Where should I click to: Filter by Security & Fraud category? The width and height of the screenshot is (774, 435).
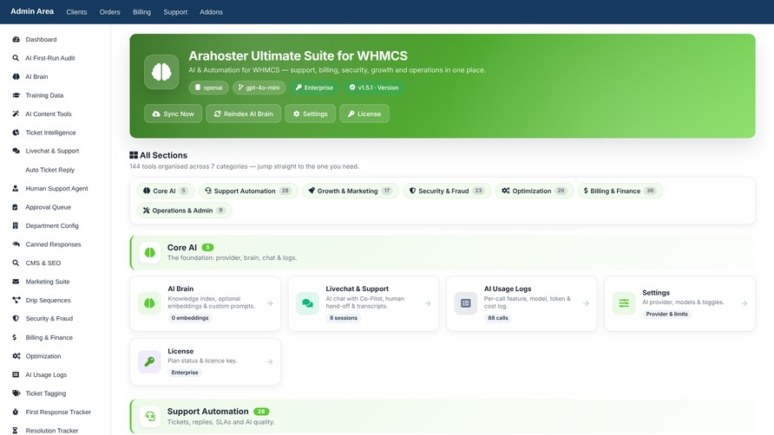point(447,191)
